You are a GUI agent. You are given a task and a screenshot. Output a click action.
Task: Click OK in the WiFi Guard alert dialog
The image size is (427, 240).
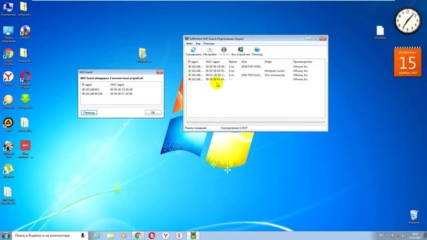[153, 113]
